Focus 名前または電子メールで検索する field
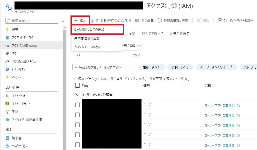The height and width of the screenshot is (150, 257). pyautogui.click(x=102, y=67)
